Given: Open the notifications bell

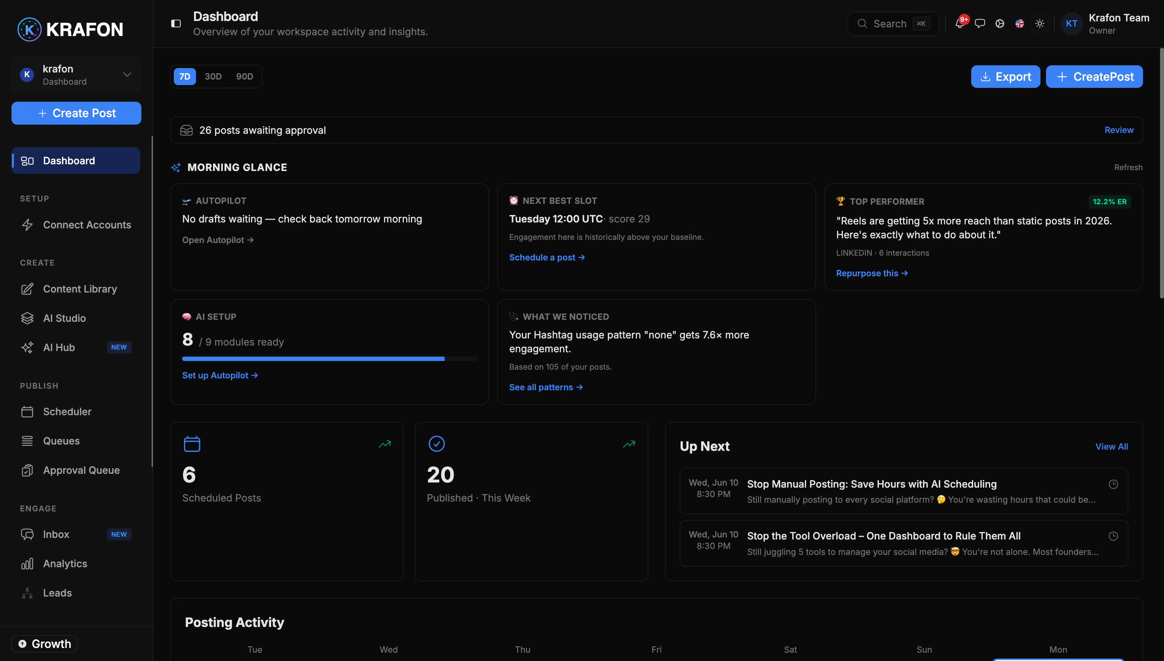Looking at the screenshot, I should 959,24.
